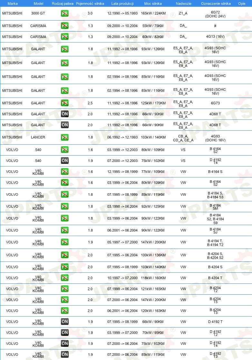The width and height of the screenshot is (252, 360).
Task: Click the petrol icon in the V40 Kombi B 4184 S2, B 4184 S9 row
Action: [x=64, y=218]
